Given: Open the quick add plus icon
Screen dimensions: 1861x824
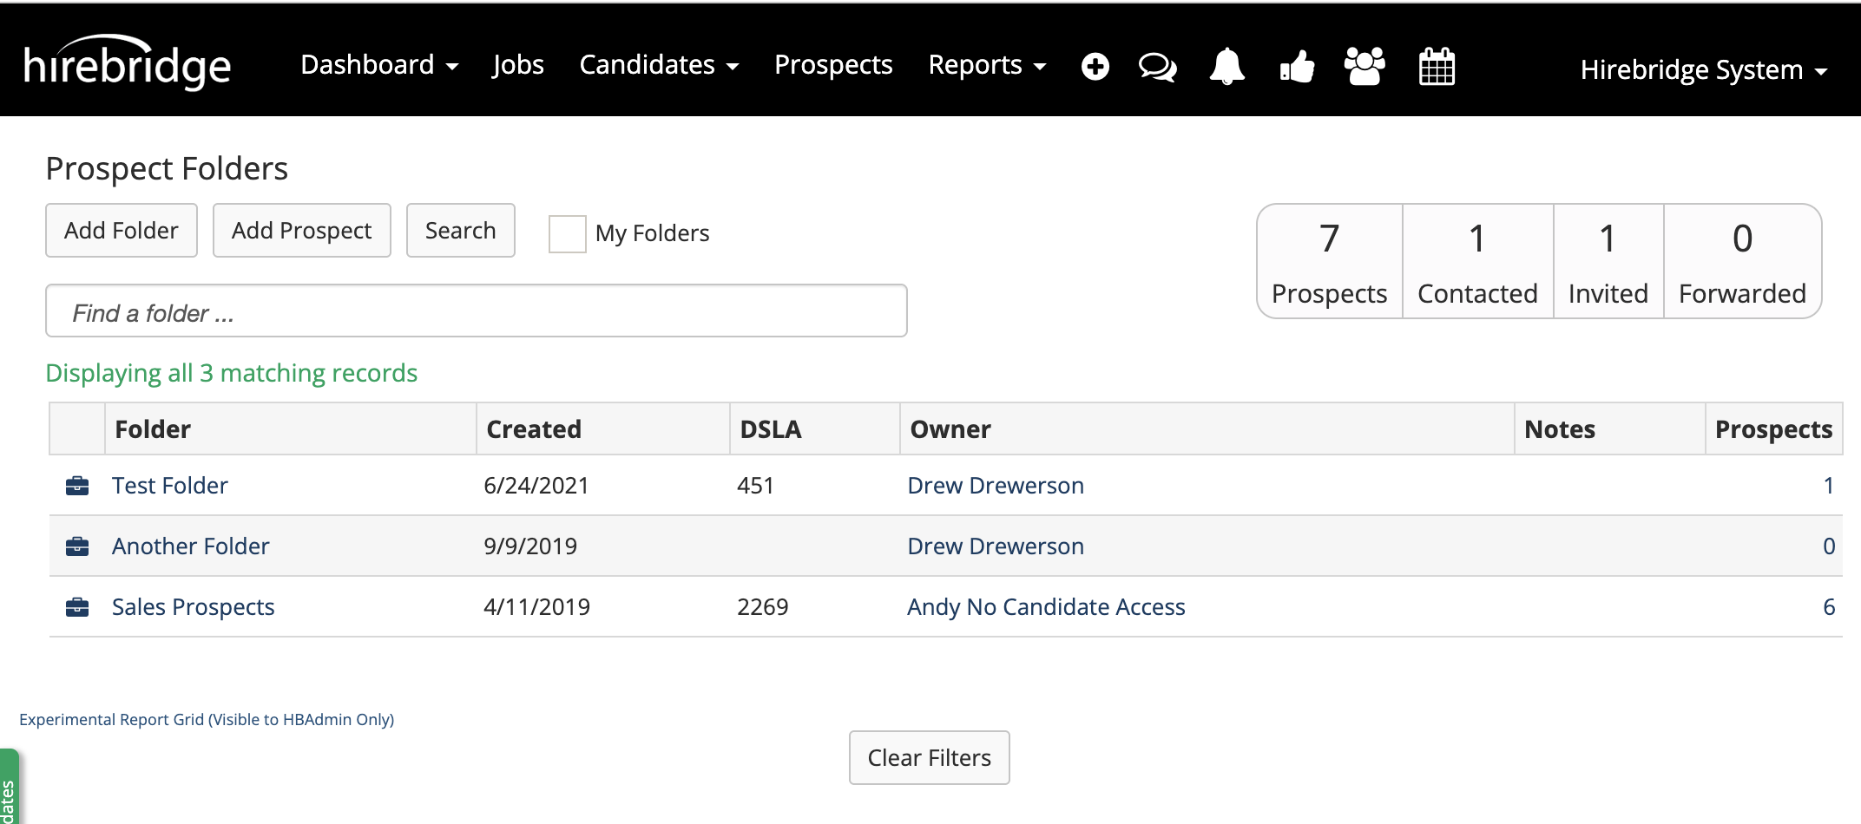Looking at the screenshot, I should coord(1095,66).
